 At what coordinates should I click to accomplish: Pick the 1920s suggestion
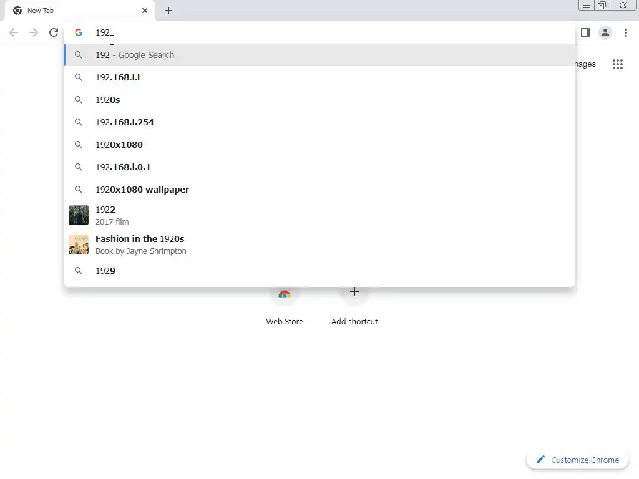319,100
